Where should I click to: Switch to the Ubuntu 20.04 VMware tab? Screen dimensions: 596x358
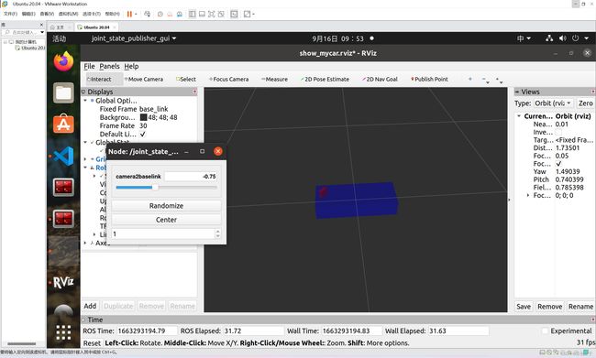tap(96, 27)
